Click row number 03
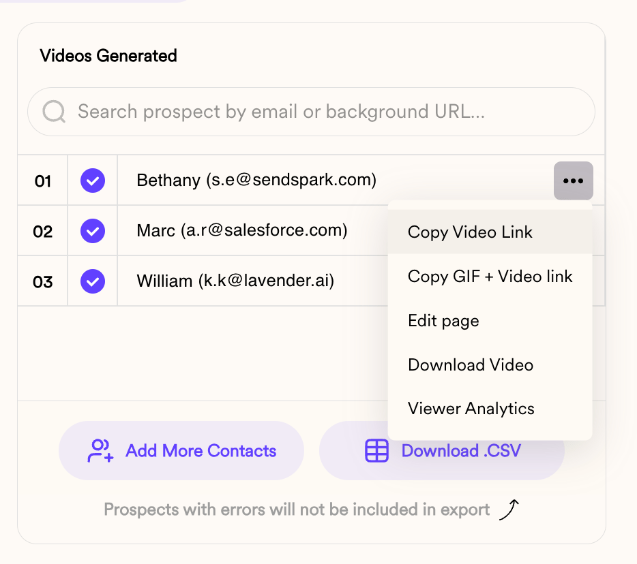 [43, 282]
